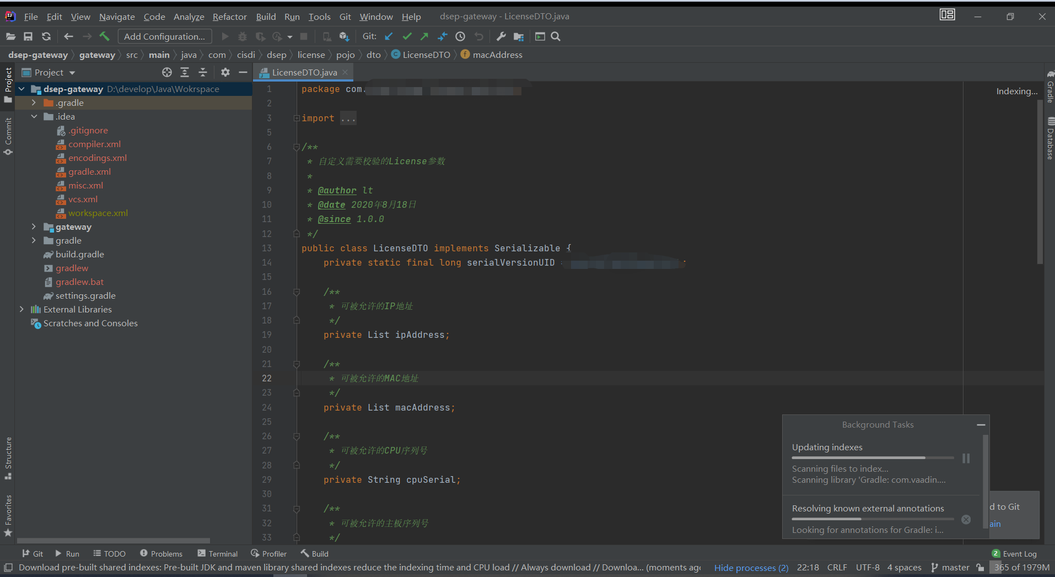The width and height of the screenshot is (1055, 577).
Task: Open settings wrench icon
Action: click(500, 36)
